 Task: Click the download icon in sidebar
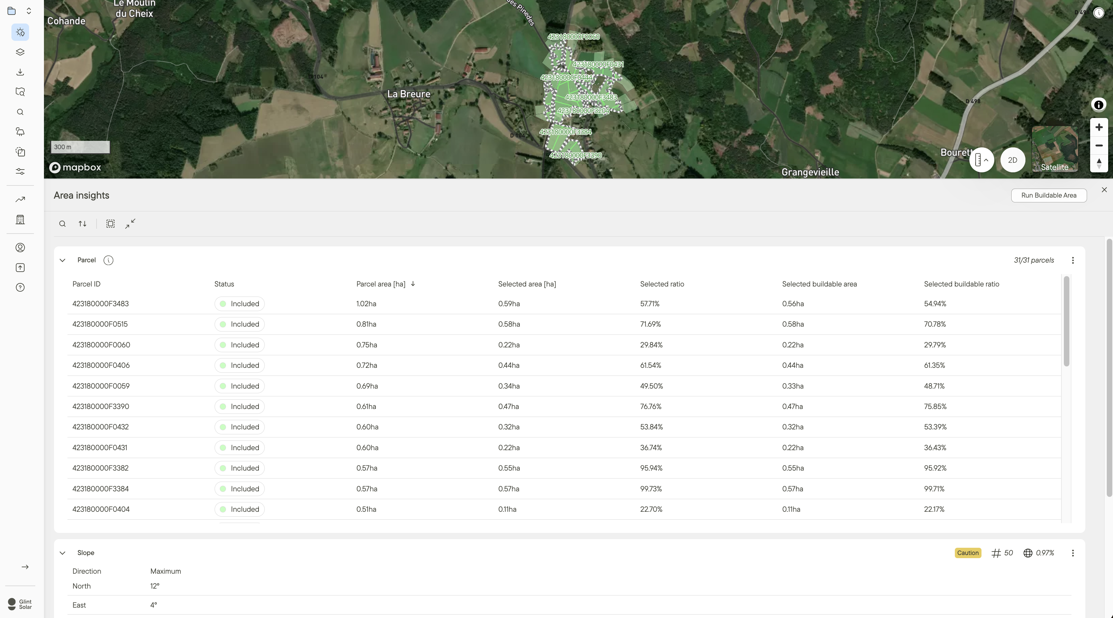[x=20, y=72]
